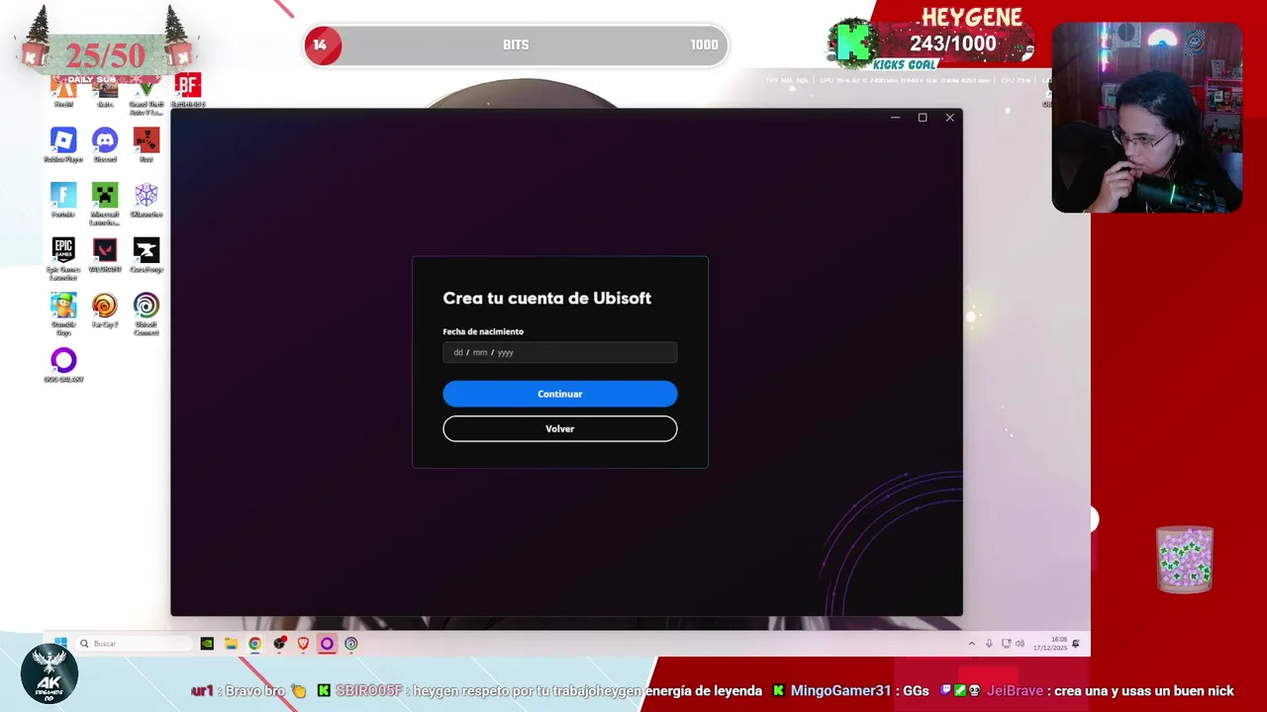This screenshot has width=1267, height=712.
Task: Switch to Google Chrome in taskbar
Action: click(x=254, y=644)
